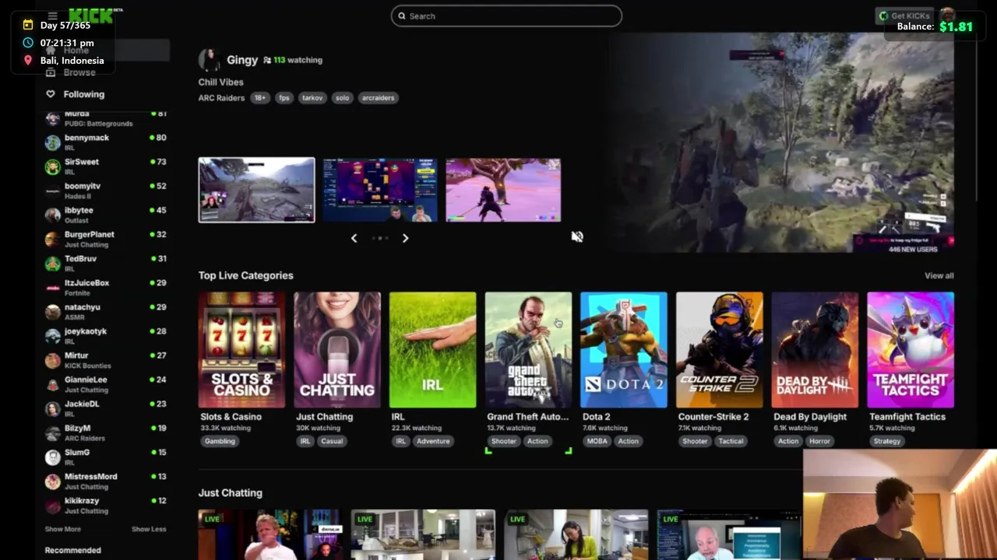Open the Grand Theft Auto category card
Screen dimensions: 997x560
coord(528,350)
